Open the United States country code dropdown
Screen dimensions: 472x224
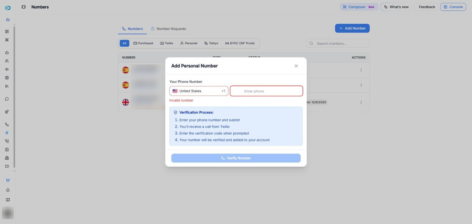point(199,91)
